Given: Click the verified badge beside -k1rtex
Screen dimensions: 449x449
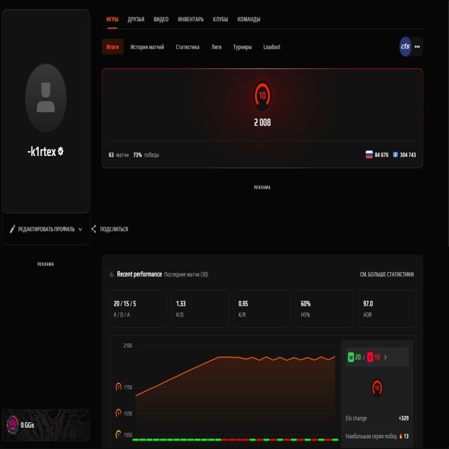Looking at the screenshot, I should pyautogui.click(x=61, y=150).
